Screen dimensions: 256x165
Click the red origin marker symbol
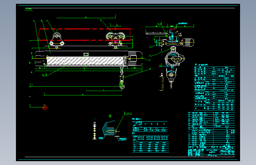tap(45, 107)
